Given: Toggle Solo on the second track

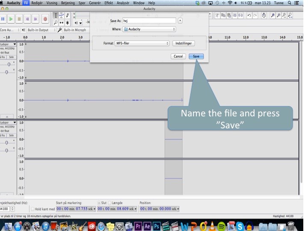Looking at the screenshot, I should (12, 136).
